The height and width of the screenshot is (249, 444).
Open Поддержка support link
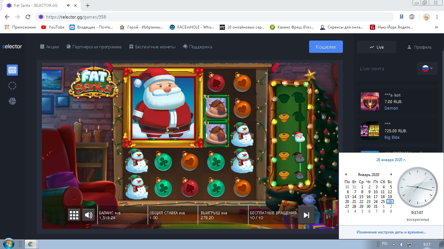pyautogui.click(x=198, y=47)
